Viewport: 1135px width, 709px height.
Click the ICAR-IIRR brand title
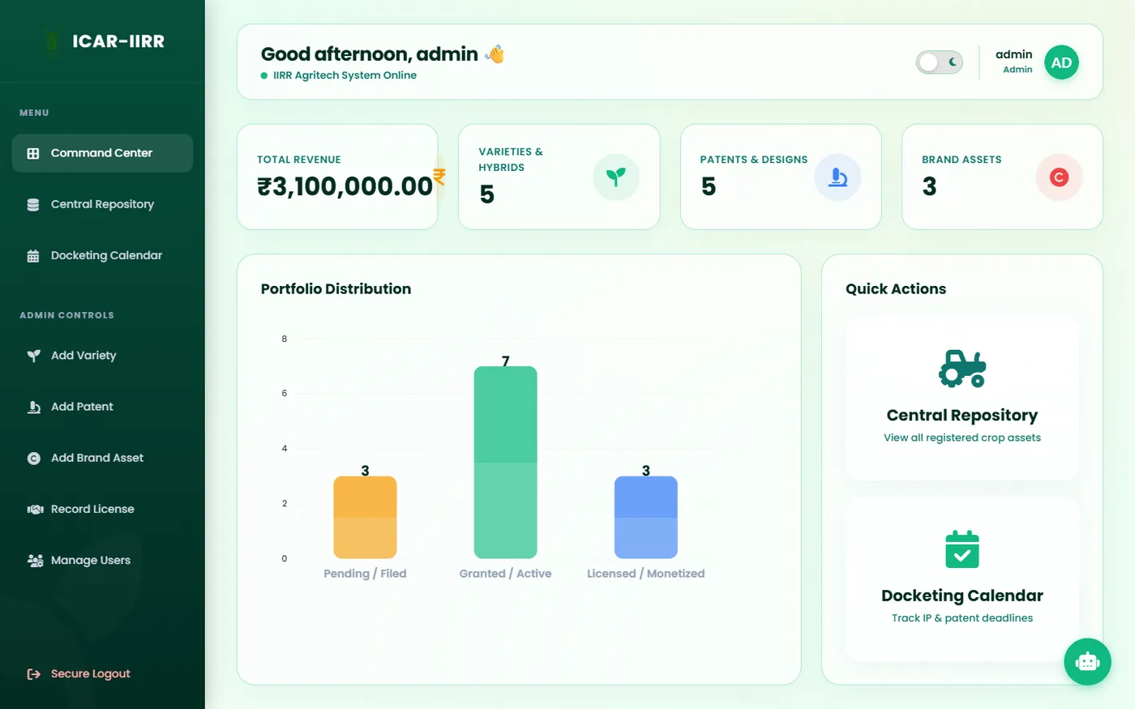pyautogui.click(x=118, y=41)
